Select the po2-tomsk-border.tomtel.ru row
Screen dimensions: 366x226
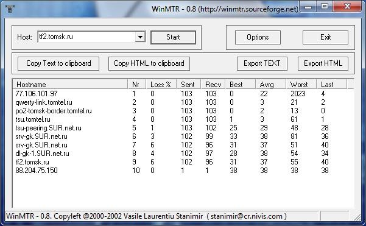click(x=183, y=111)
